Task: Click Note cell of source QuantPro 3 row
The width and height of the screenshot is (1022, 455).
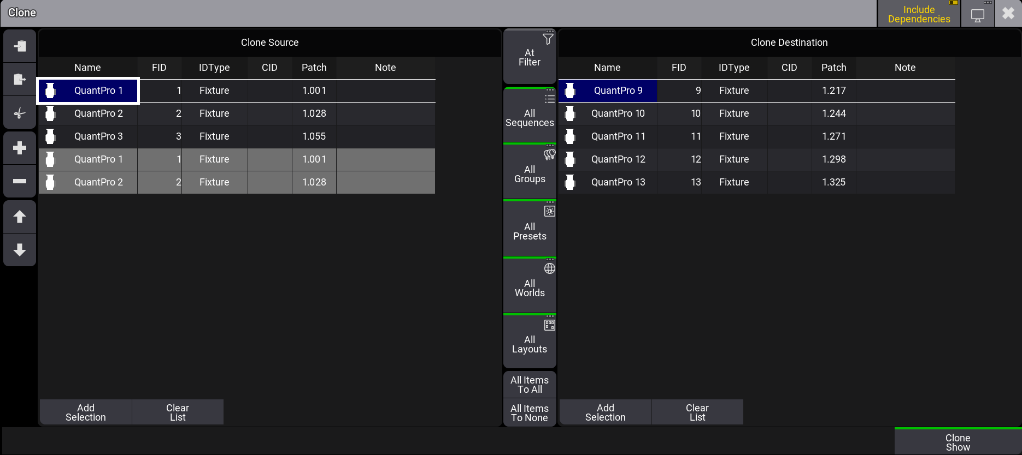Action: point(385,136)
